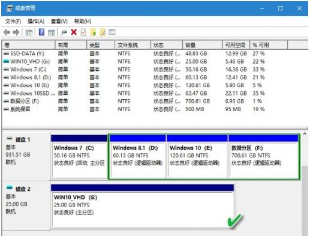
Task: Sort by the 容量 column header
Action: coord(203,45)
